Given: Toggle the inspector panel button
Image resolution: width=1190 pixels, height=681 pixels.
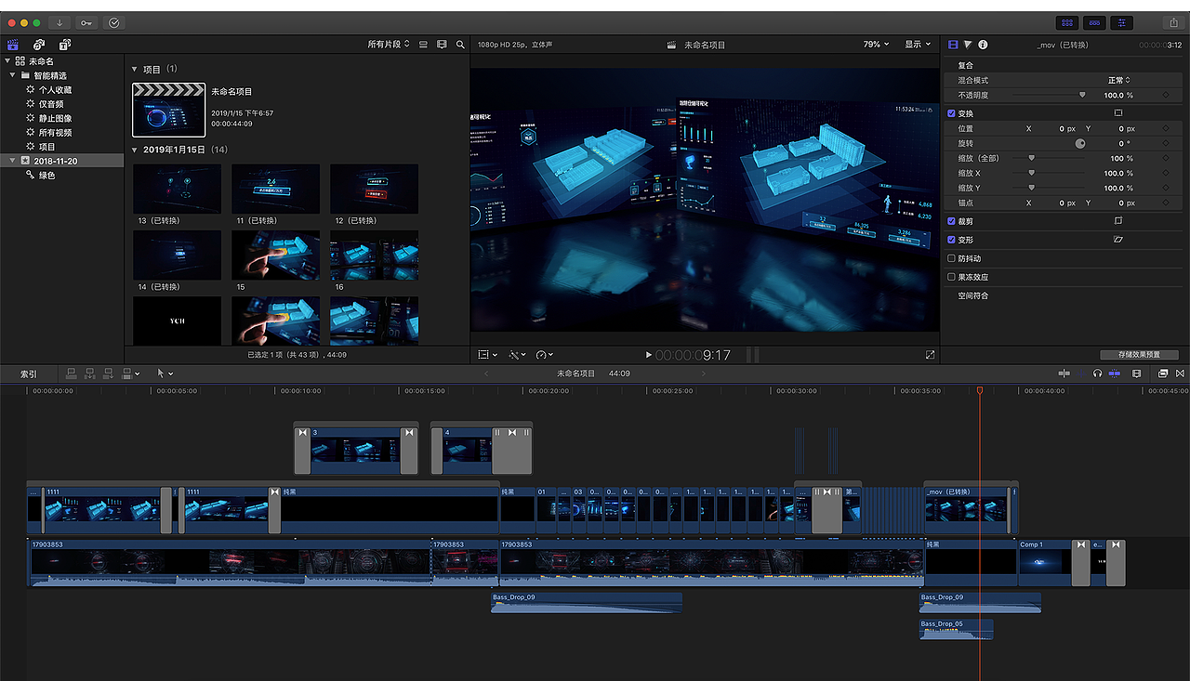Looking at the screenshot, I should pyautogui.click(x=1122, y=22).
